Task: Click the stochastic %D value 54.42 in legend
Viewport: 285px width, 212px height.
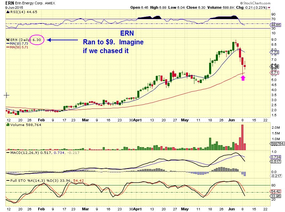Action: (78, 181)
